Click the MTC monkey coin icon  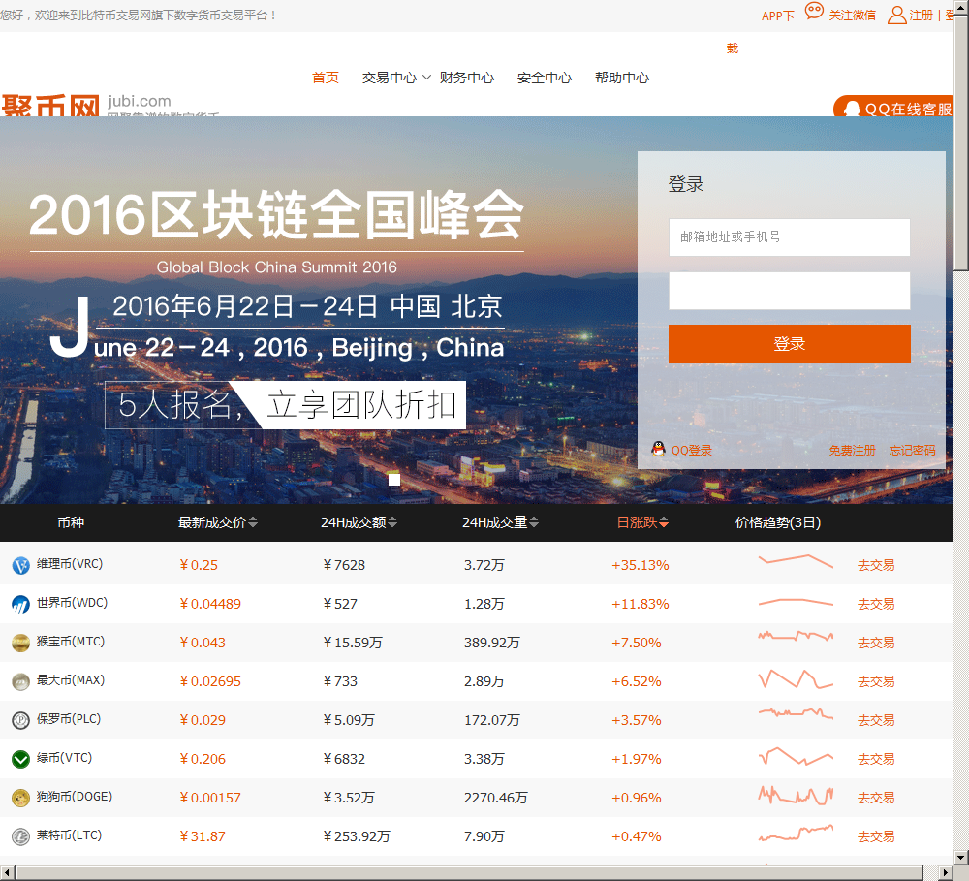click(21, 643)
